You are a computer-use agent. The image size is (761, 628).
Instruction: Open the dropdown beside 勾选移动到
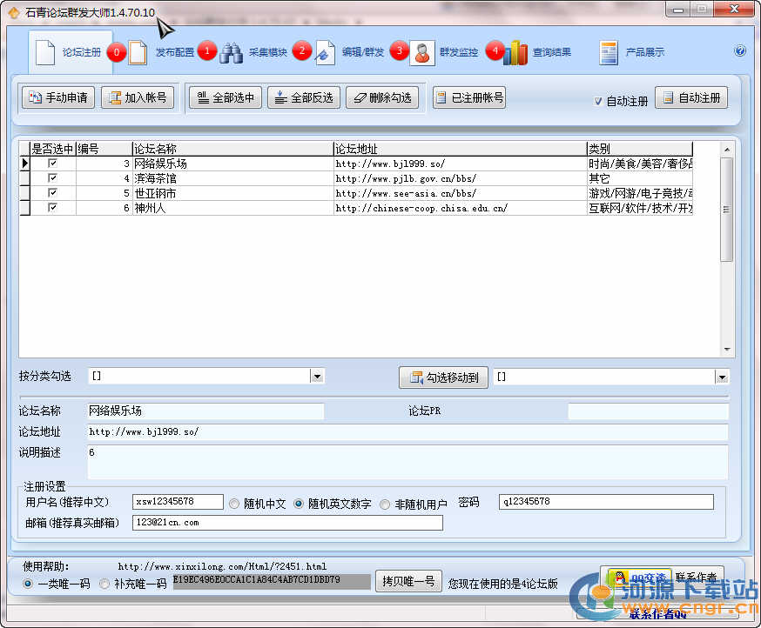pos(721,377)
